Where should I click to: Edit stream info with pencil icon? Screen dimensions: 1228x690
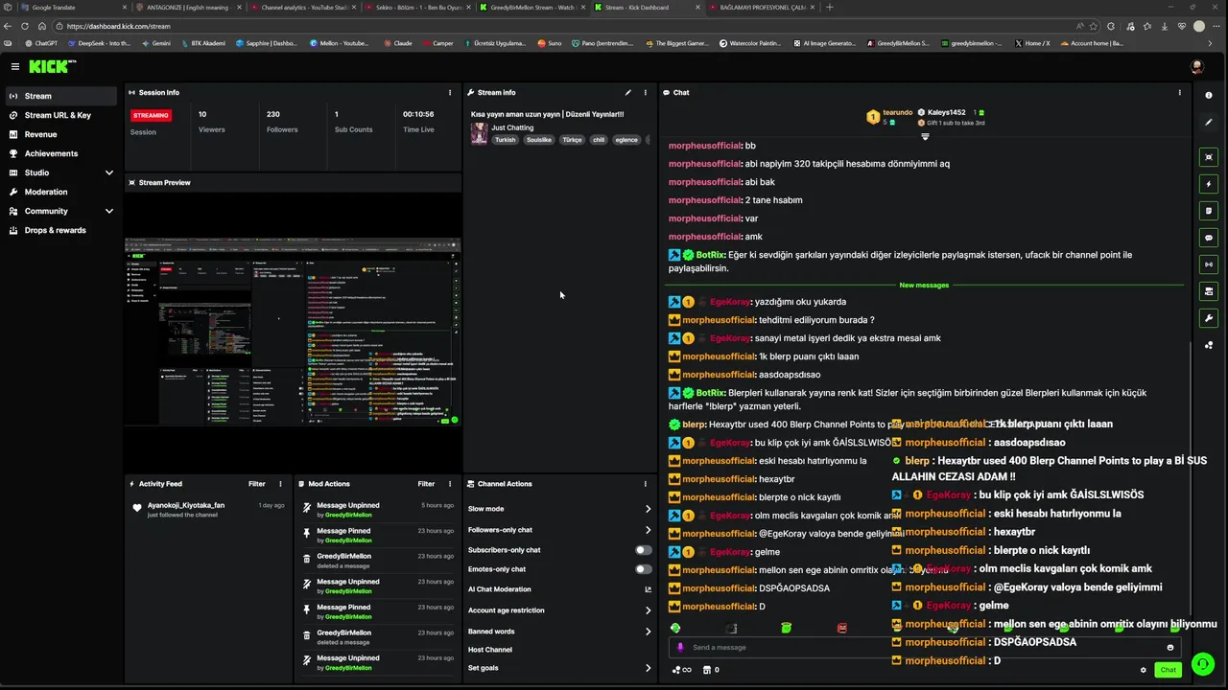628,93
